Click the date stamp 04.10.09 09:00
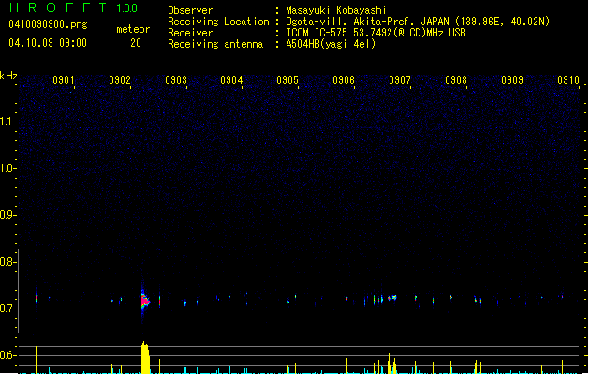Viewport: 589px width, 374px height. (x=48, y=43)
